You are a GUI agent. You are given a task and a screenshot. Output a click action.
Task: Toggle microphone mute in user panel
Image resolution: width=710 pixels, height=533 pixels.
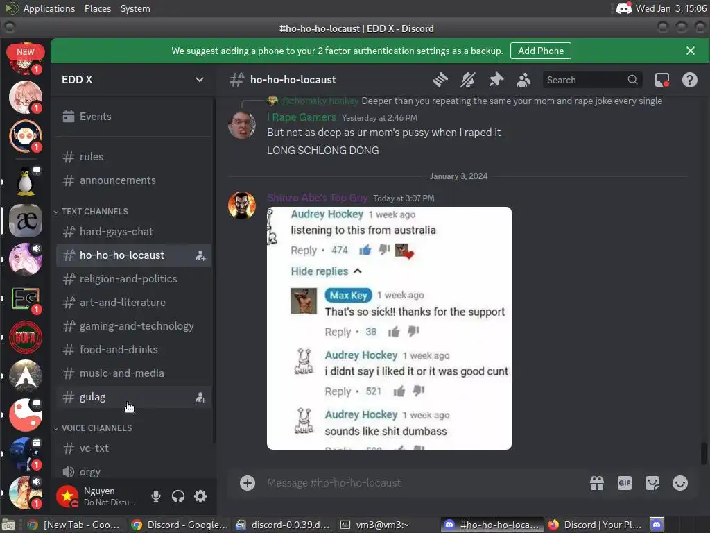click(156, 496)
